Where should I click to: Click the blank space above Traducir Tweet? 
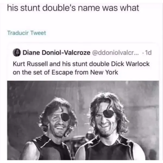(81, 21)
